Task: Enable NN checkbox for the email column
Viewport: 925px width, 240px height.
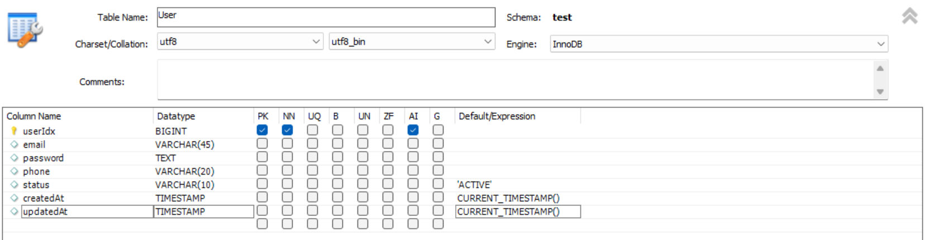Action: point(287,143)
